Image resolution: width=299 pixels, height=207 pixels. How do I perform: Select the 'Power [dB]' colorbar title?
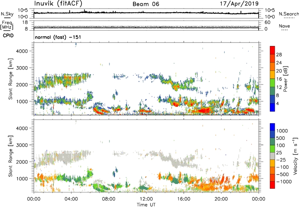(x=285, y=79)
